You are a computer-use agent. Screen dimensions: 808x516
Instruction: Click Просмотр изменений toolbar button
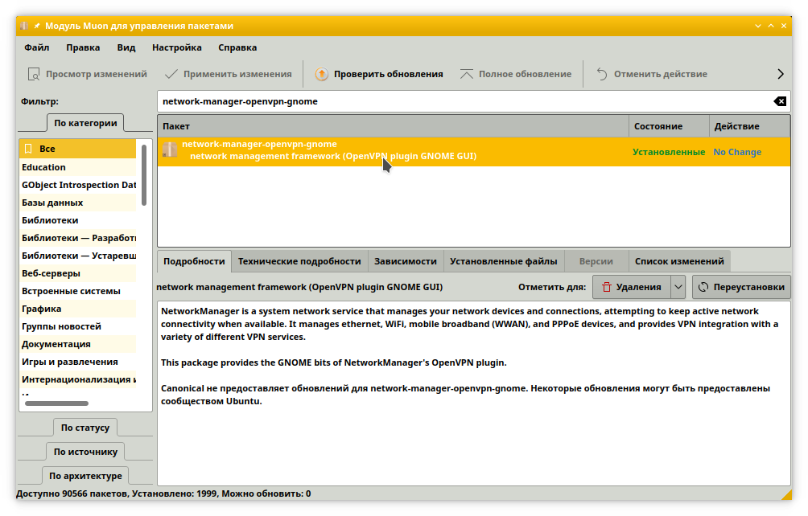tap(87, 74)
